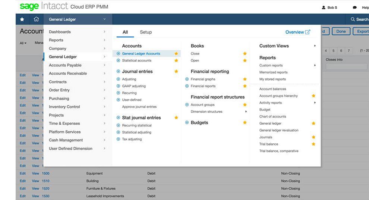369x200 pixels.
Task: Click the Closes into filter field
Action: [346, 67]
